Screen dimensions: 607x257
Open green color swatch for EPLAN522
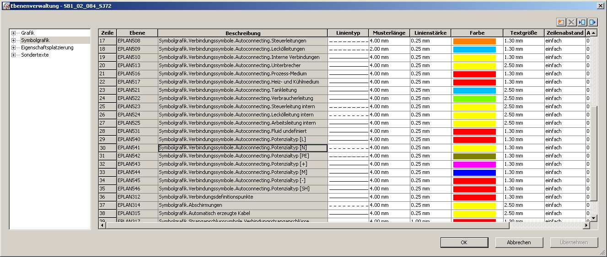point(474,99)
